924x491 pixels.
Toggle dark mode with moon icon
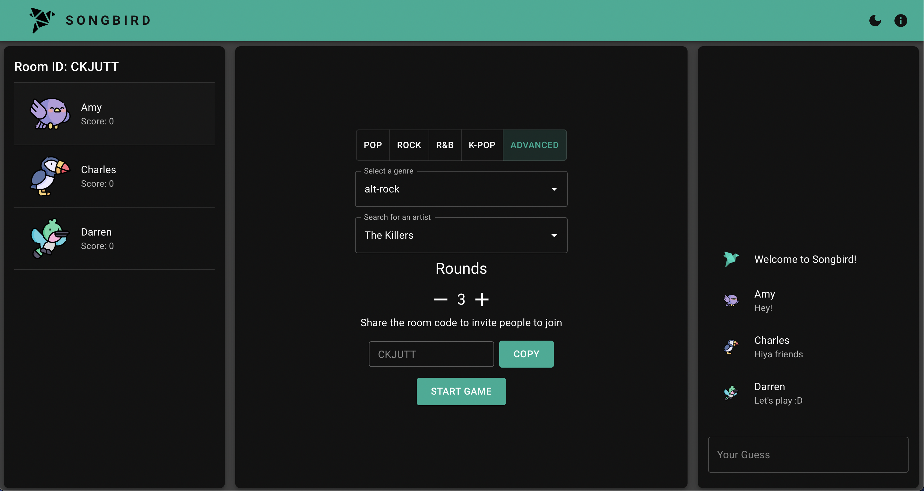point(875,21)
